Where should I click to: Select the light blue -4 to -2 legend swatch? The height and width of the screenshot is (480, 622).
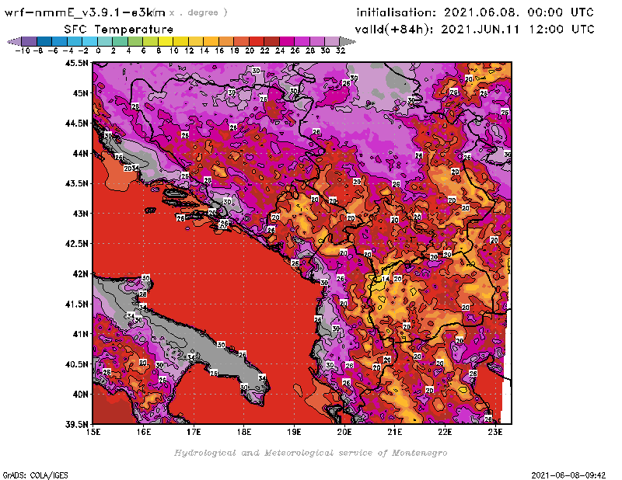[x=75, y=41]
